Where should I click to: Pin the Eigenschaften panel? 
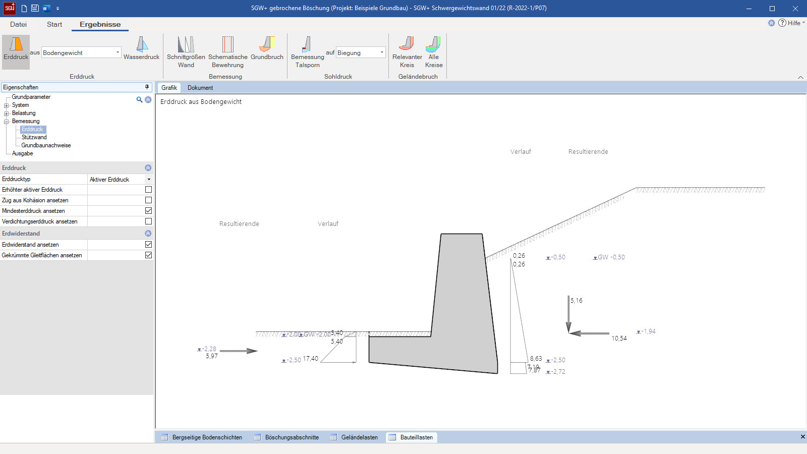pos(147,87)
